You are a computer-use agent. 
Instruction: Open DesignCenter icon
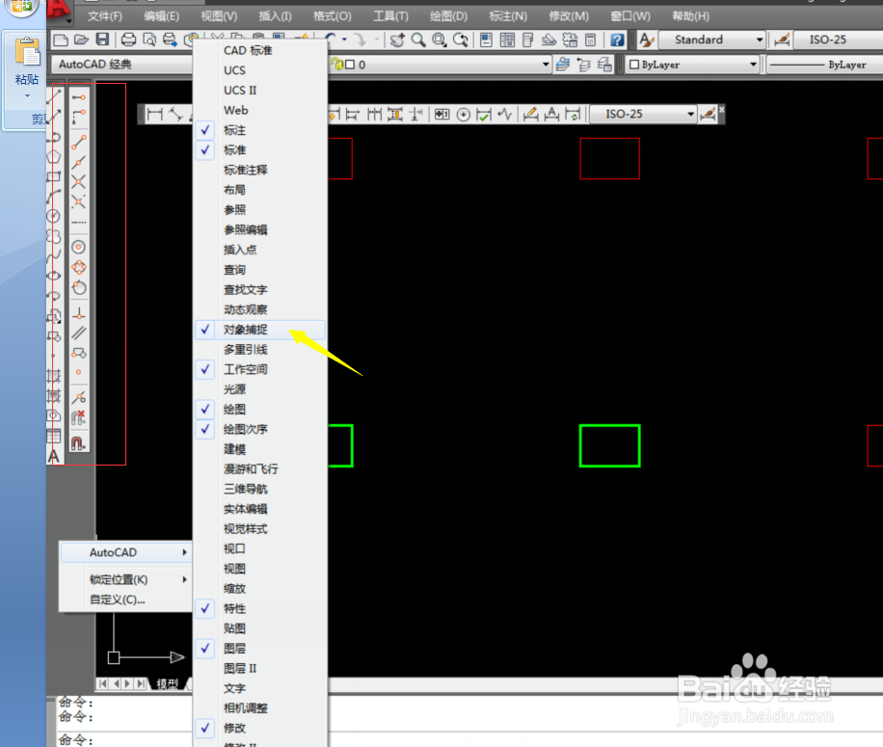[507, 40]
